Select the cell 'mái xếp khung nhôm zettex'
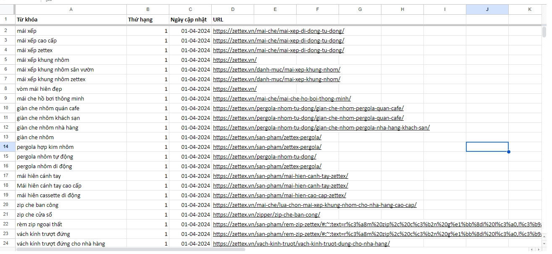Image resolution: width=552 pixels, height=254 pixels. click(x=71, y=79)
